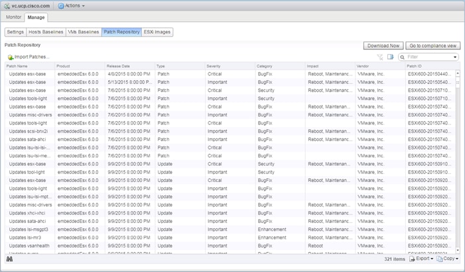Click the magnifier icon in the Filter box
Image resolution: width=465 pixels, height=272 pixels.
403,57
